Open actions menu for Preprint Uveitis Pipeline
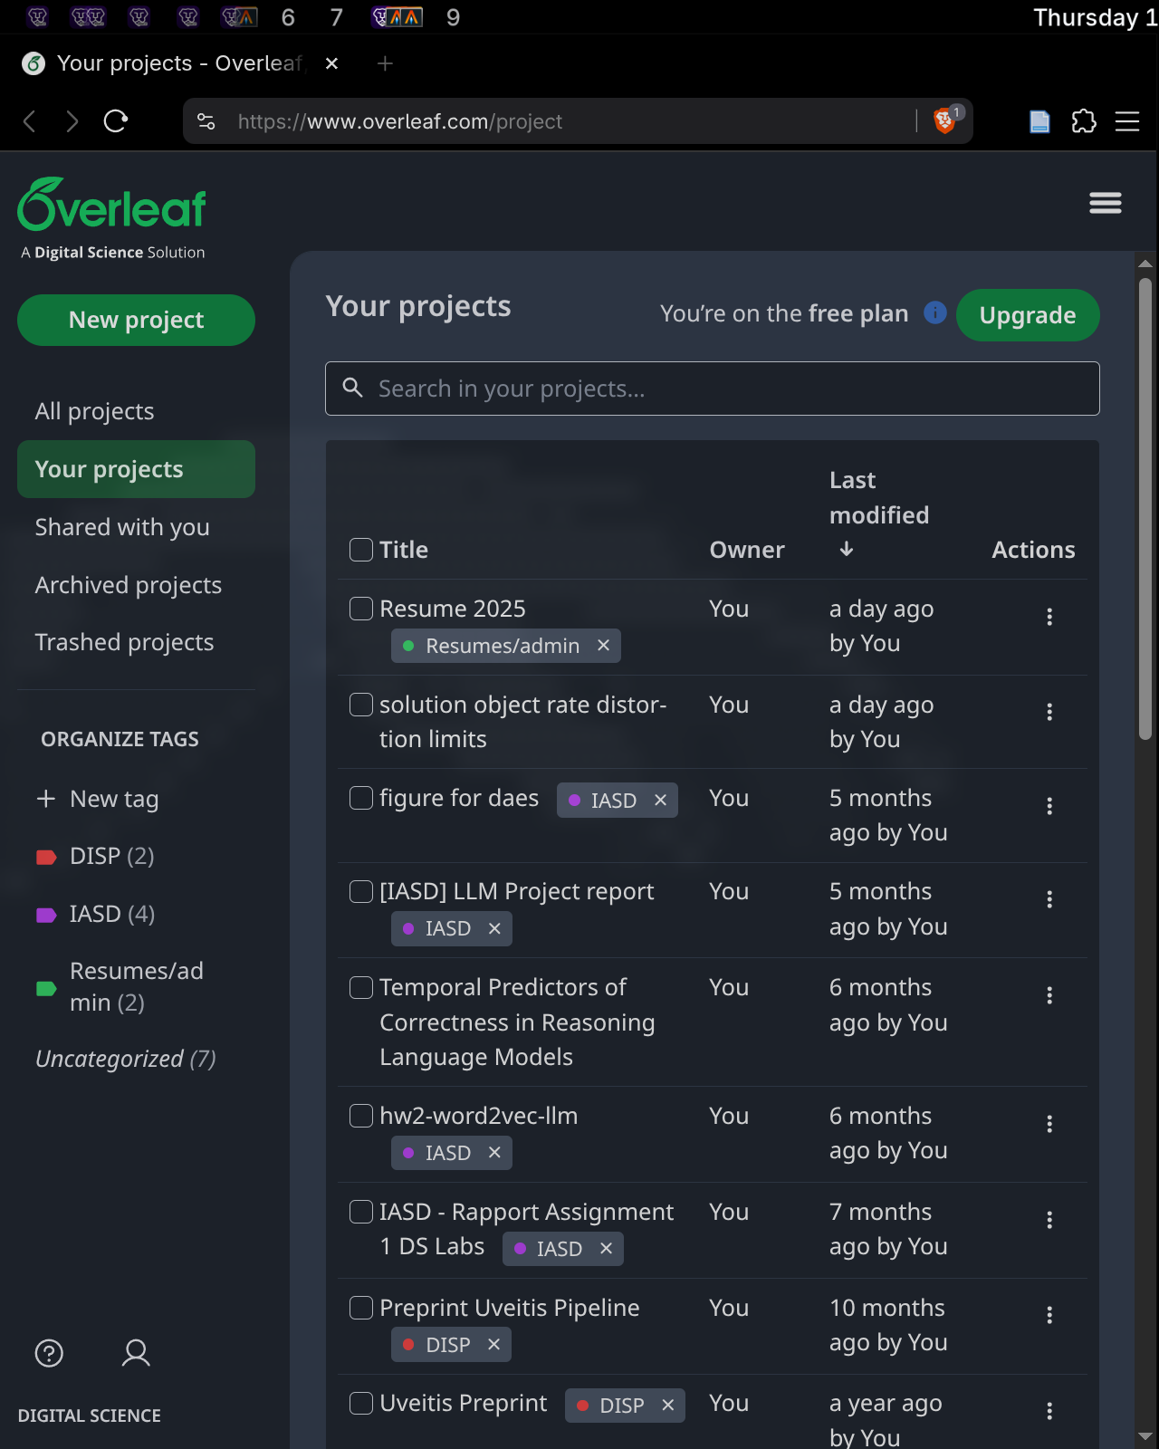 tap(1049, 1315)
